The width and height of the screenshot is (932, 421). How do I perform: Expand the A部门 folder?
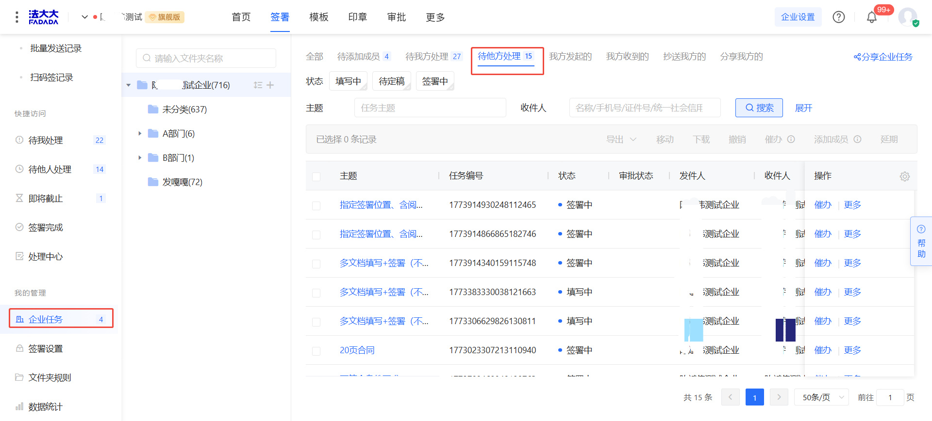(x=140, y=133)
